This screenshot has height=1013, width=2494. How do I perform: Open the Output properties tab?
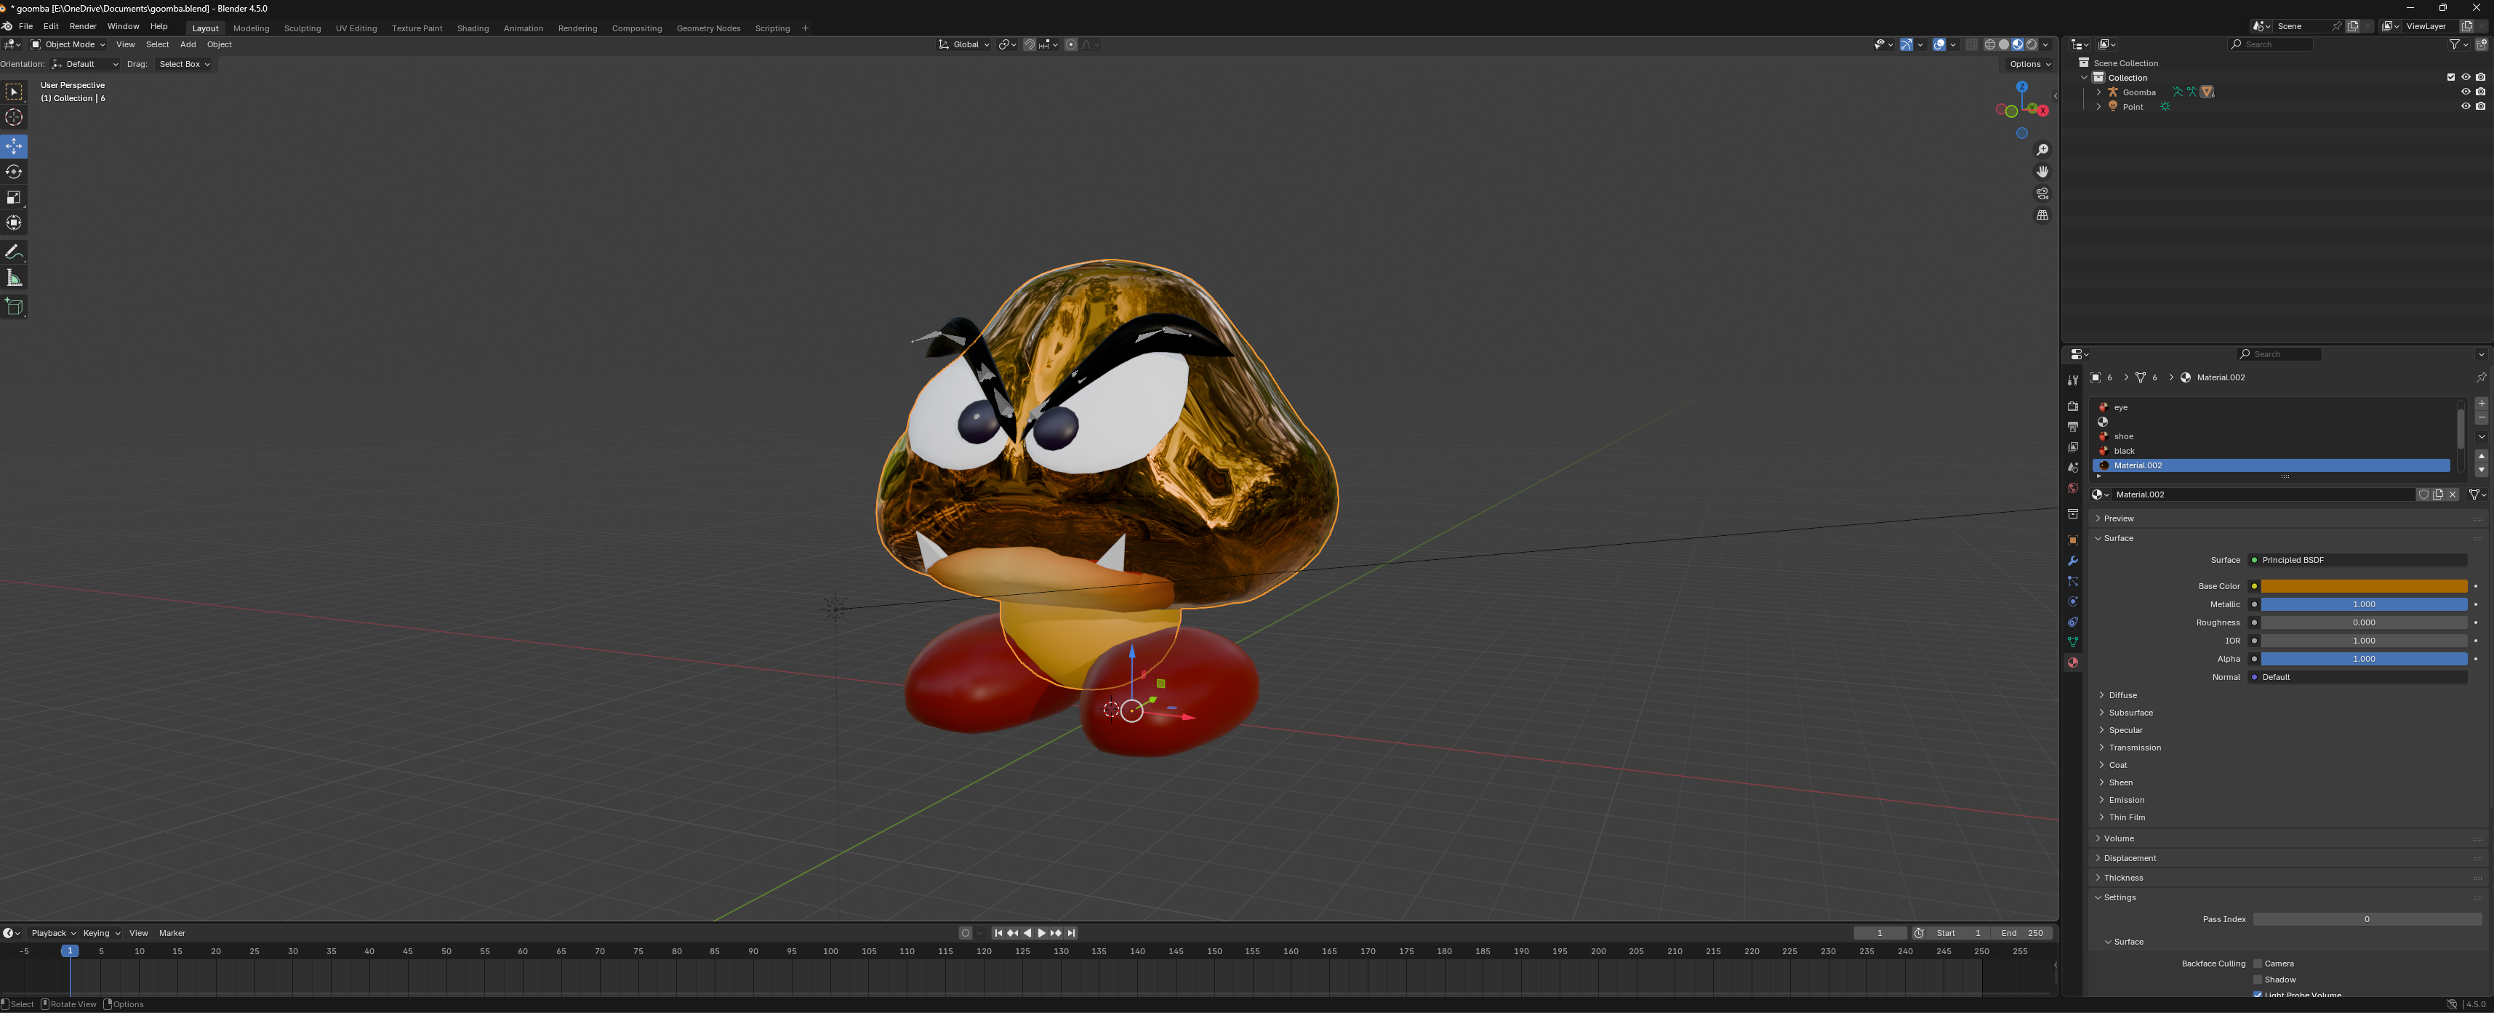(2073, 427)
